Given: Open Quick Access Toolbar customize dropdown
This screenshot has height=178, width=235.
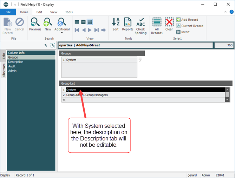Looking at the screenshot, I should (x=15, y=4).
